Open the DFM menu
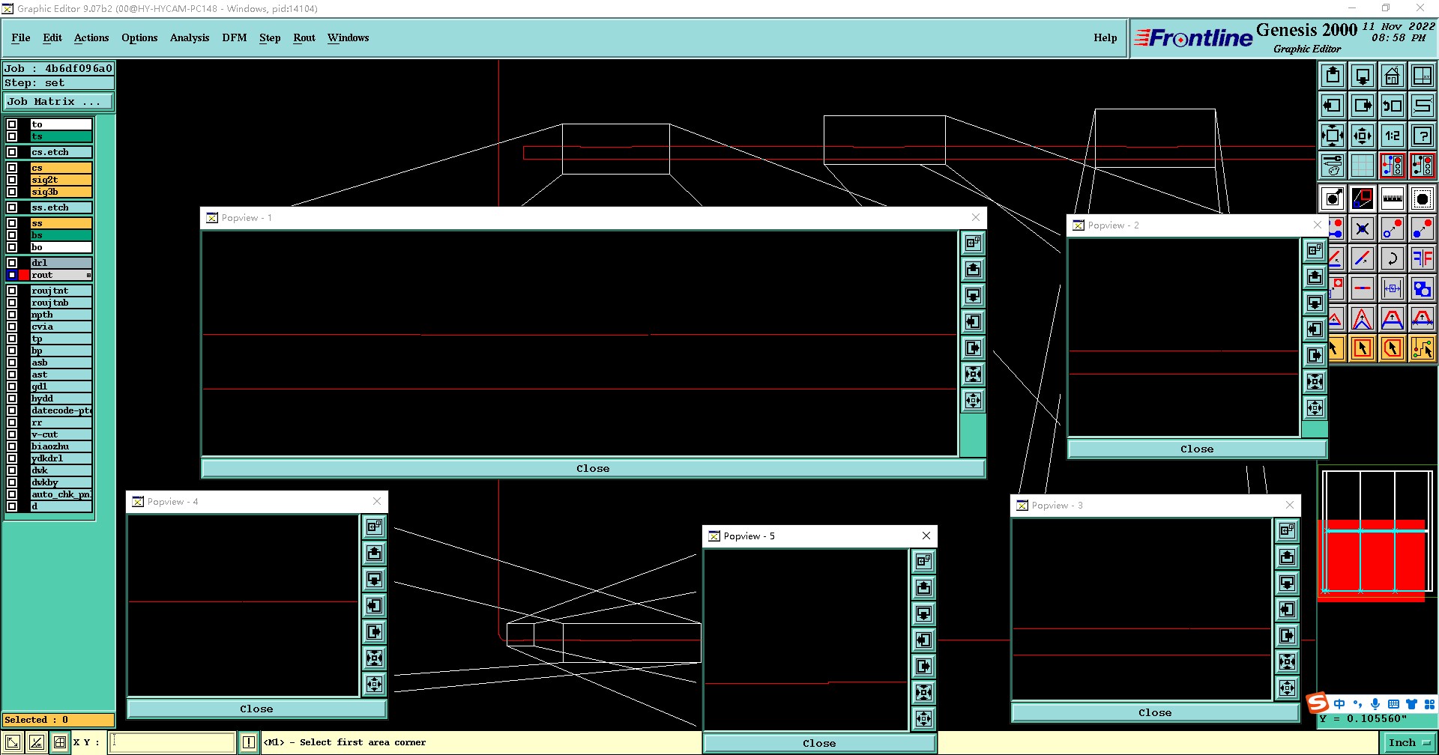The height and width of the screenshot is (755, 1439). [x=235, y=37]
